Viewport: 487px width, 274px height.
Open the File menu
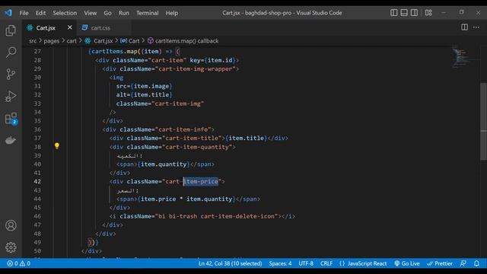click(24, 13)
